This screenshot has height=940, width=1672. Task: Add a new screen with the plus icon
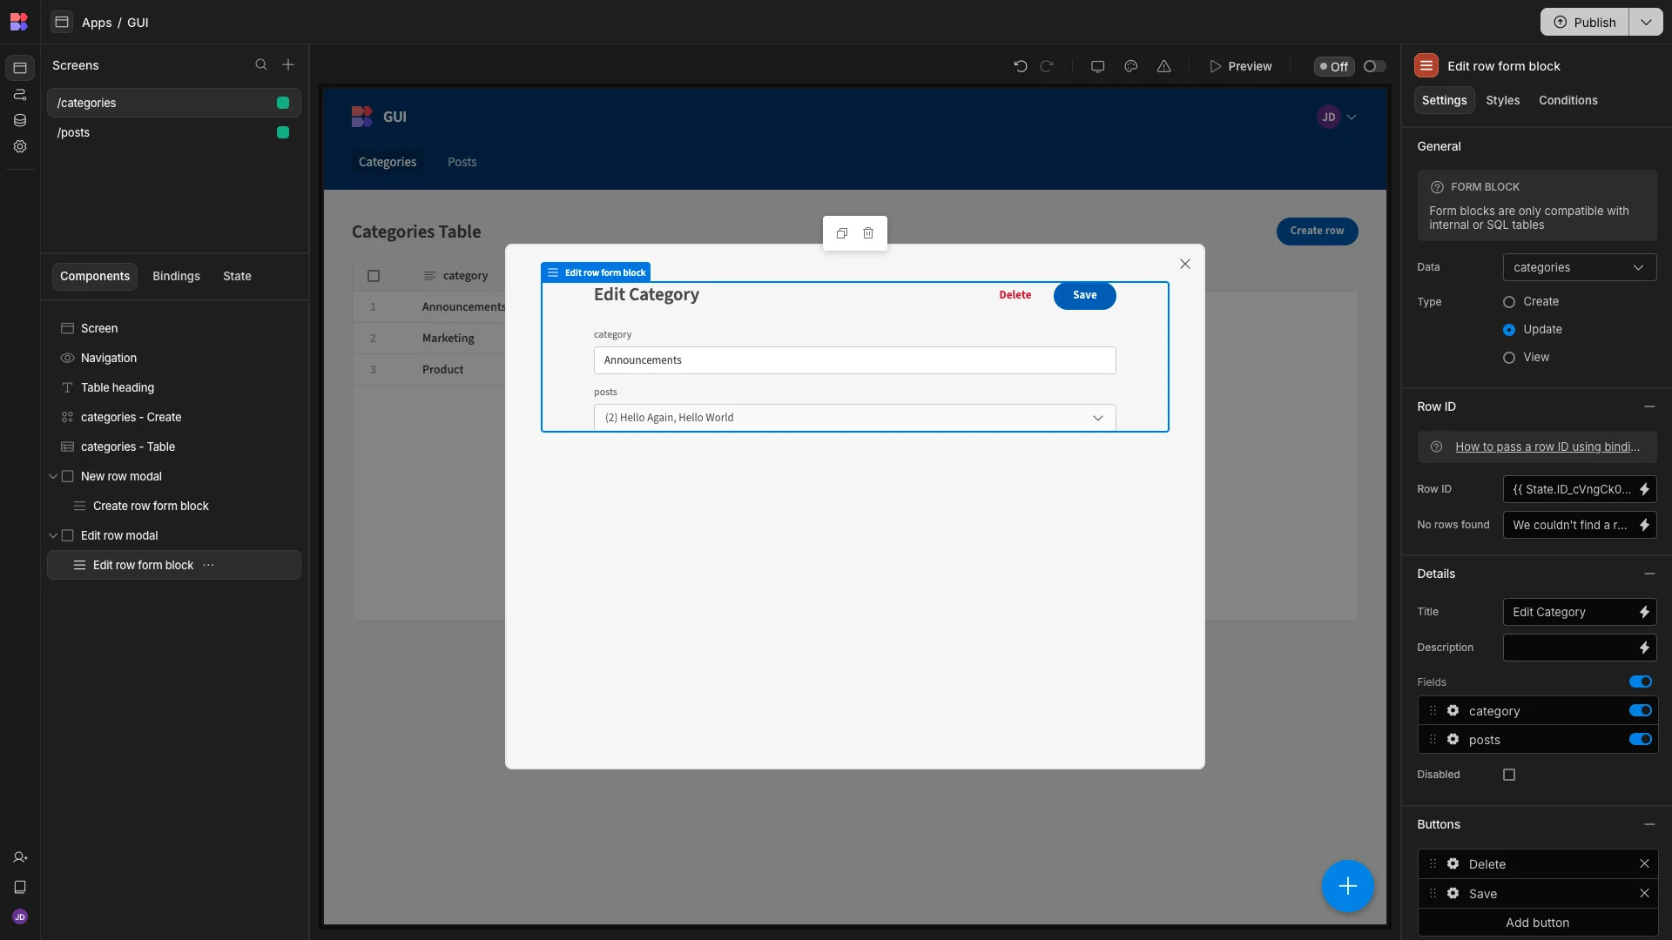pos(288,65)
